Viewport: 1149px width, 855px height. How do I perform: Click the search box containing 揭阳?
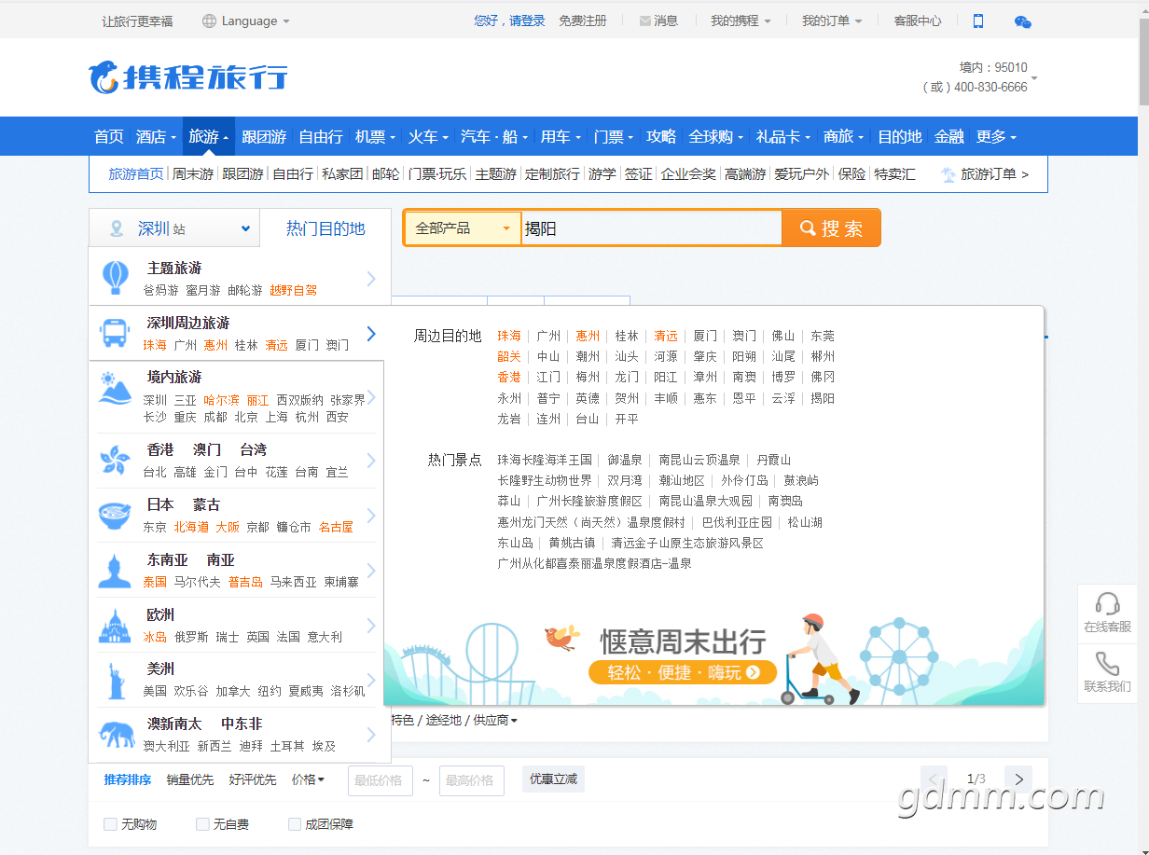pos(651,228)
